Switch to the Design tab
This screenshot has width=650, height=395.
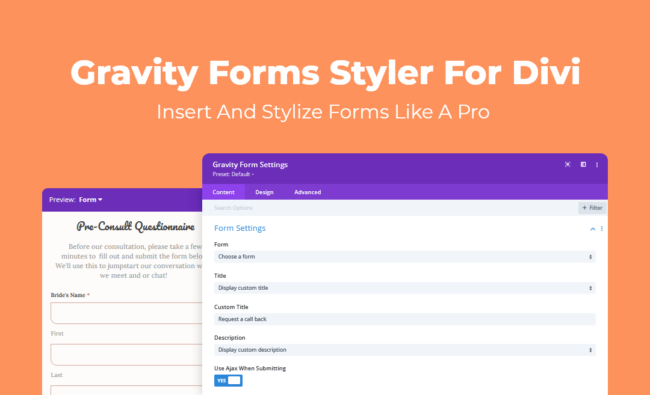click(x=264, y=192)
